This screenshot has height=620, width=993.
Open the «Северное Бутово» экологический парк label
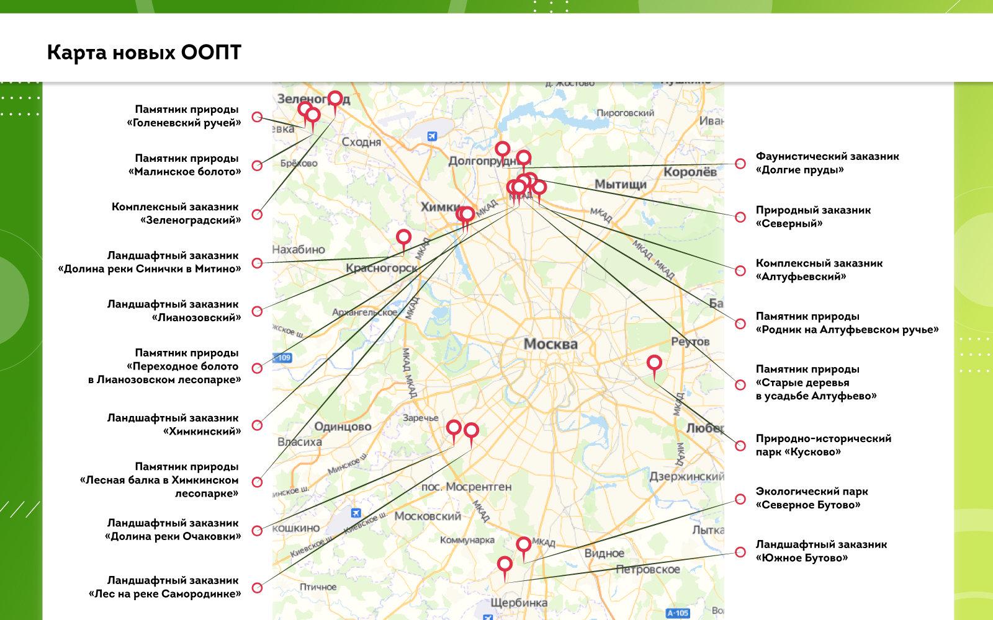coord(811,498)
